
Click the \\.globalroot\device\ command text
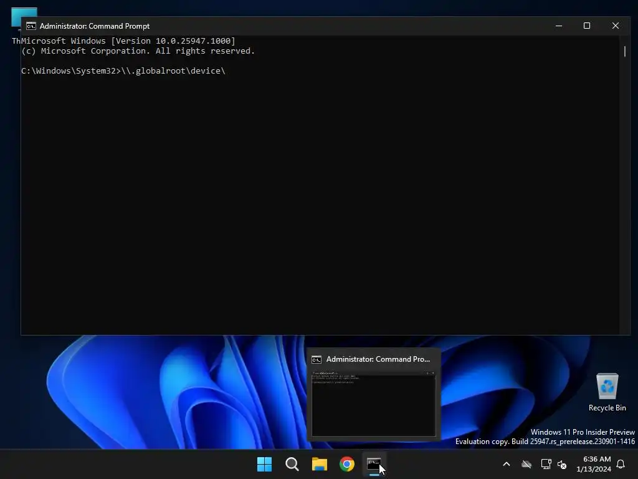pos(173,71)
